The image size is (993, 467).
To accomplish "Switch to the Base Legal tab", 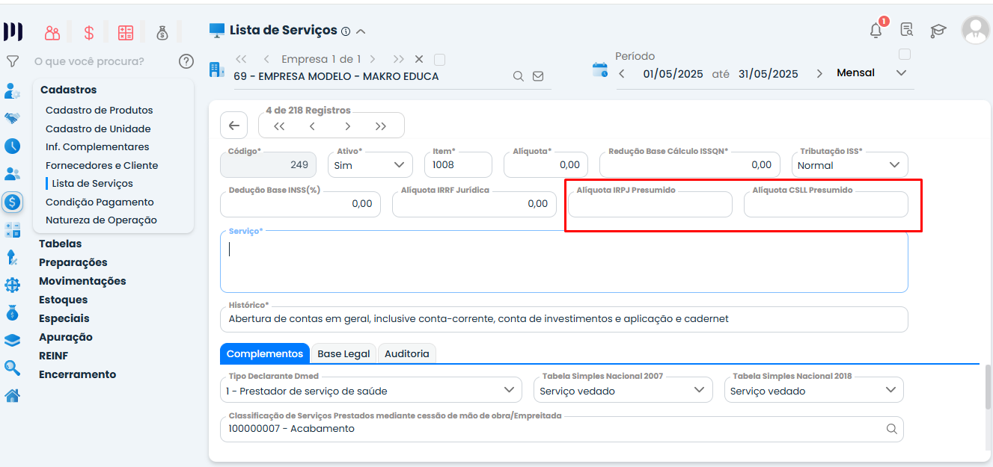I will [x=343, y=354].
